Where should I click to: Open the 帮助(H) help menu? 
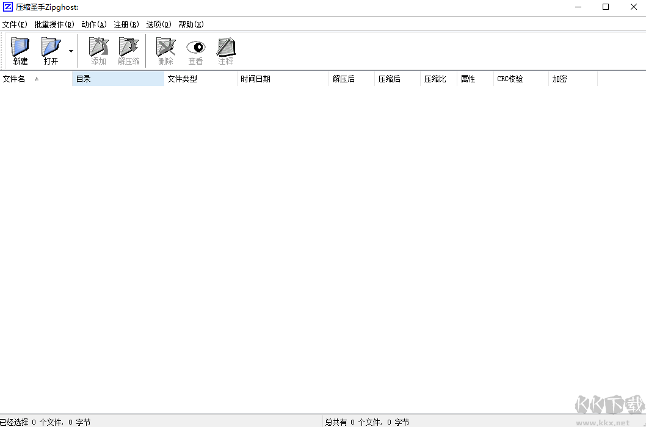point(190,24)
